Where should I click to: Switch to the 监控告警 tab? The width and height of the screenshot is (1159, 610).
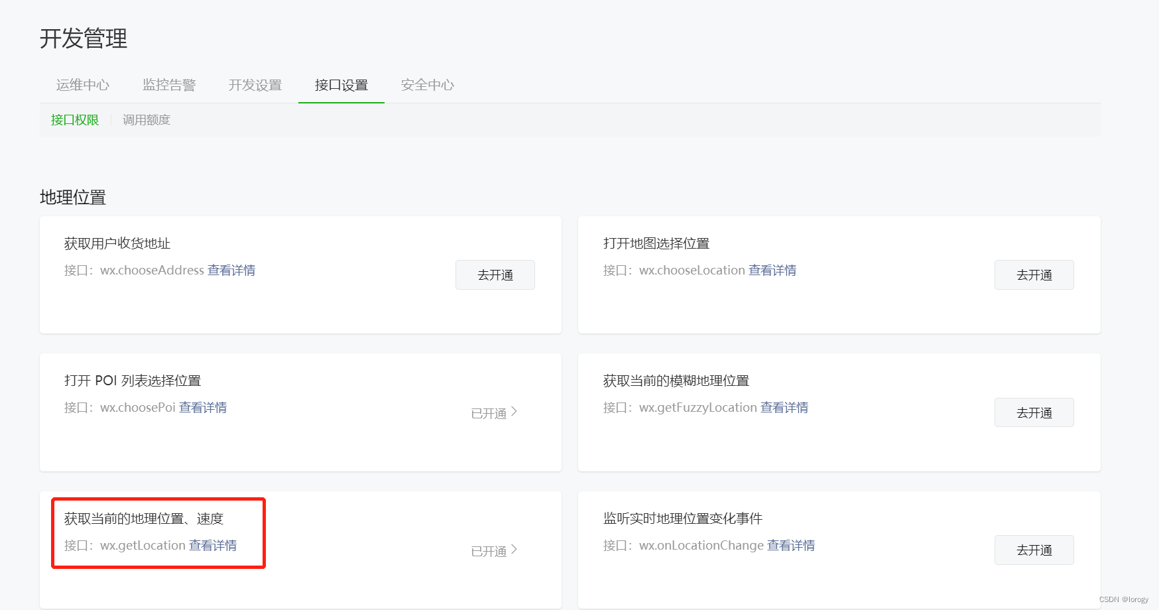coord(169,85)
